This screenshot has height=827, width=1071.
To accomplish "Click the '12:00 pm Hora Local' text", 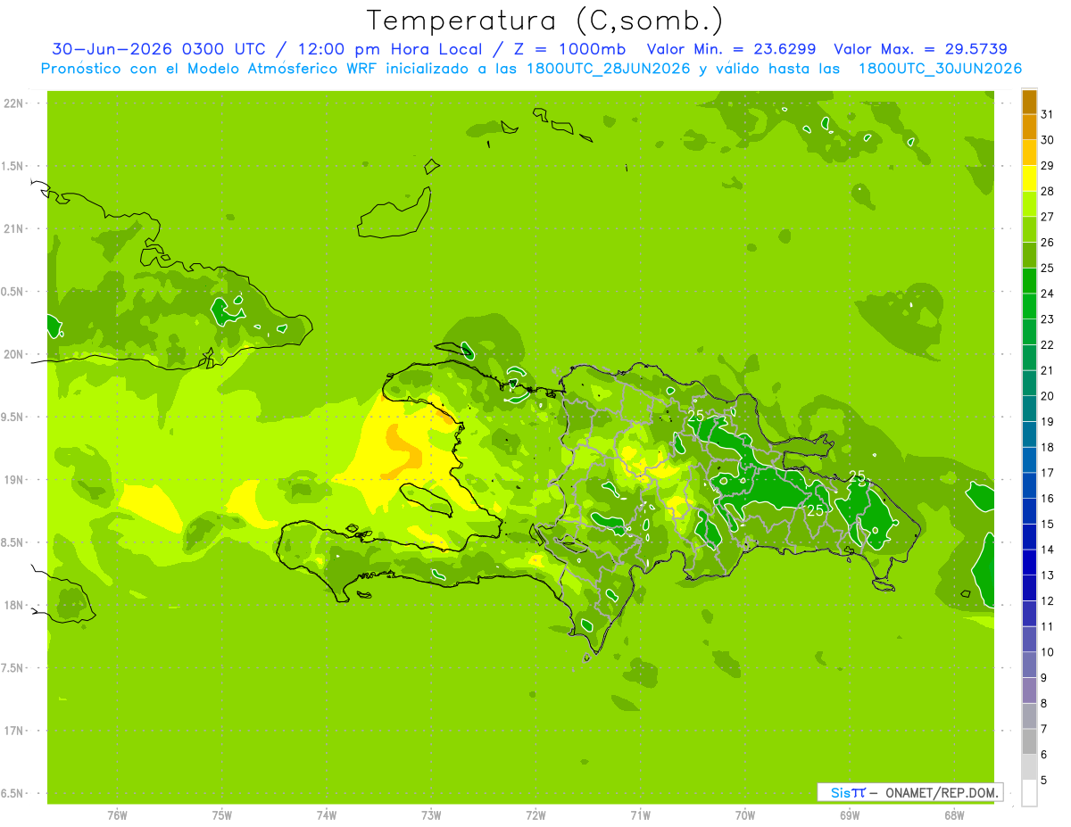I will [391, 49].
